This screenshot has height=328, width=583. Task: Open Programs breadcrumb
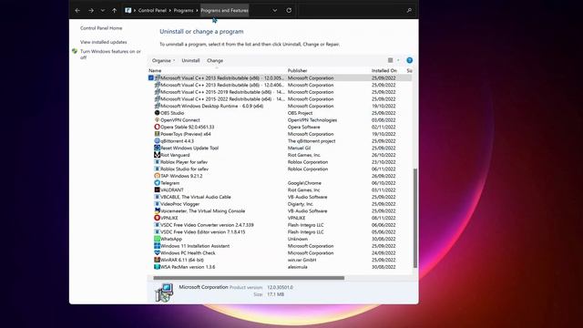coord(184,10)
